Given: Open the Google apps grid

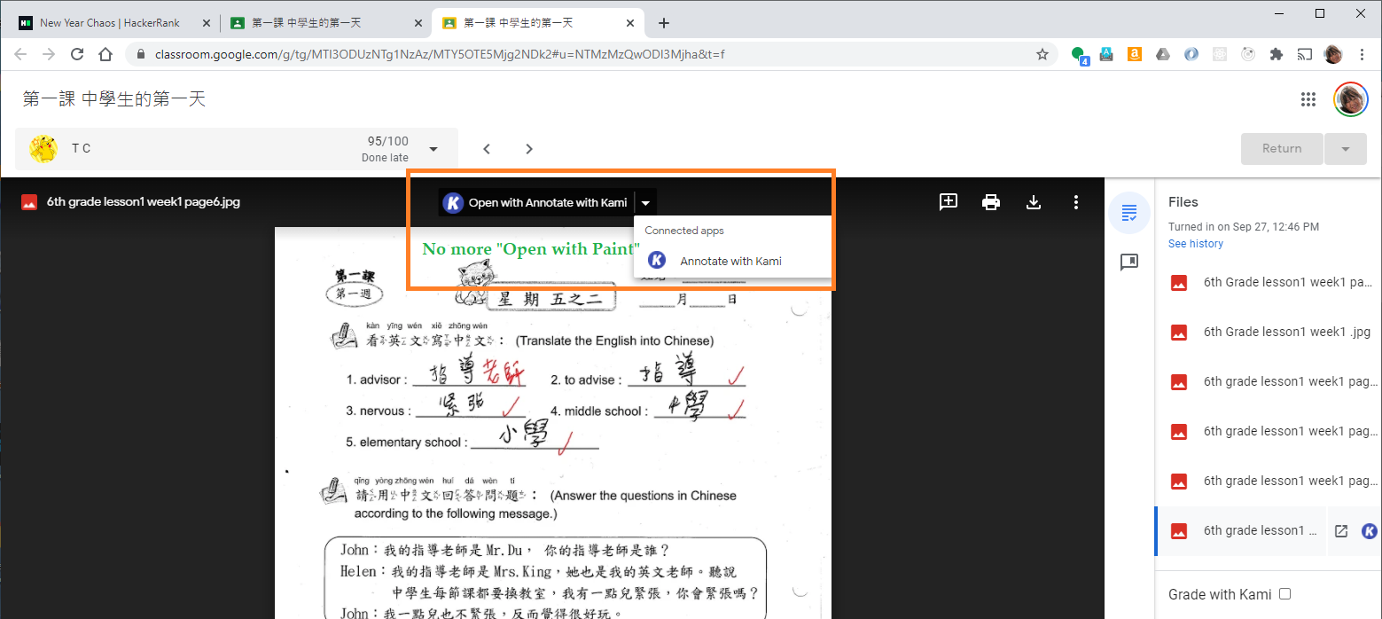Looking at the screenshot, I should tap(1308, 99).
